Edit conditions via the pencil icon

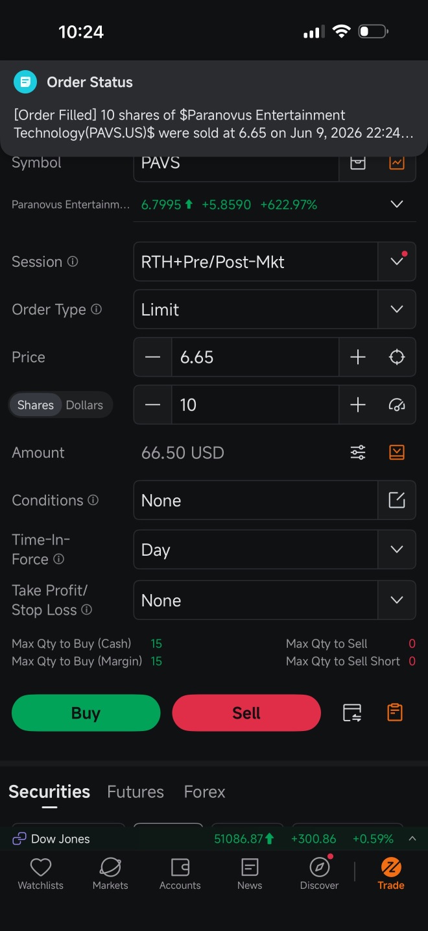397,500
